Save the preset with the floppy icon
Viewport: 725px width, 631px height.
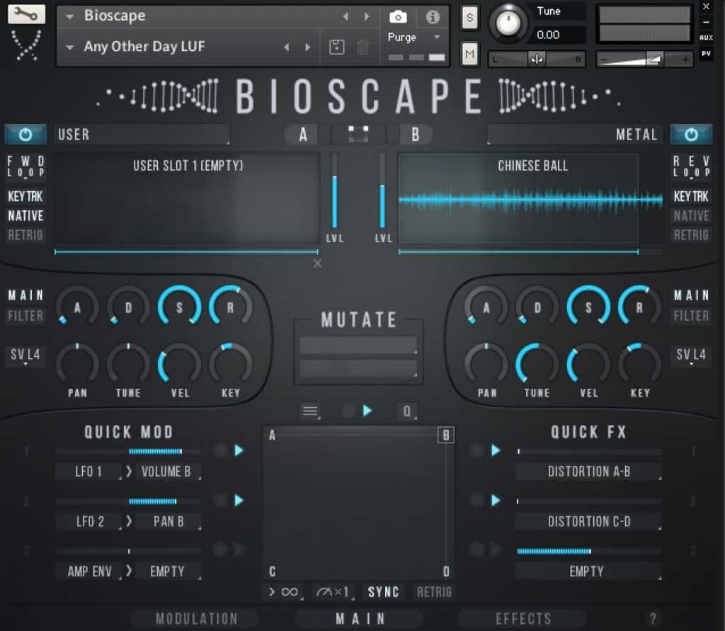pos(336,47)
